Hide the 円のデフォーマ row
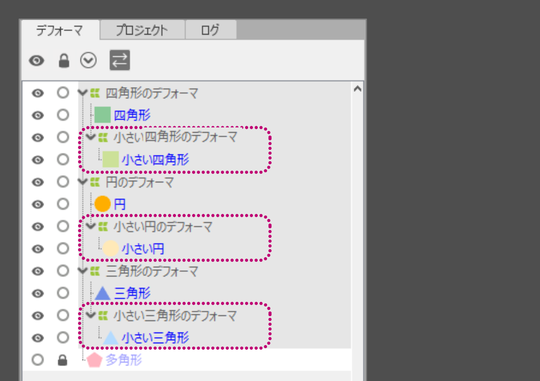The image size is (540, 381). [x=38, y=182]
